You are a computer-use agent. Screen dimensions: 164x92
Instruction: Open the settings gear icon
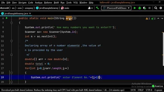coord(161,8)
